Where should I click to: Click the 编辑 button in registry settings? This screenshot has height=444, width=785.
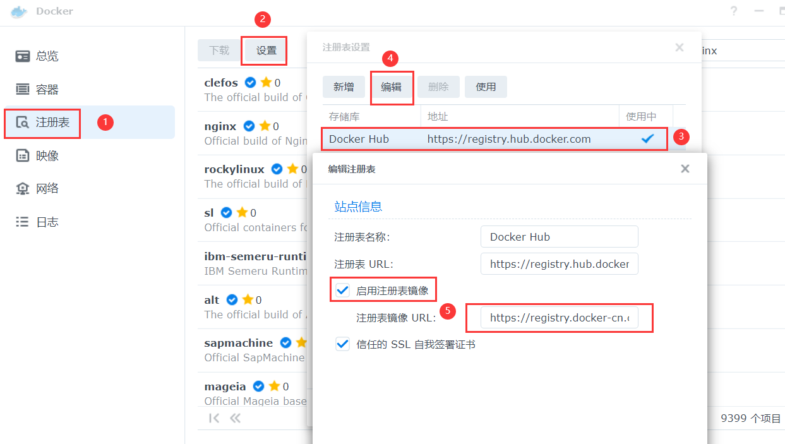pos(391,87)
